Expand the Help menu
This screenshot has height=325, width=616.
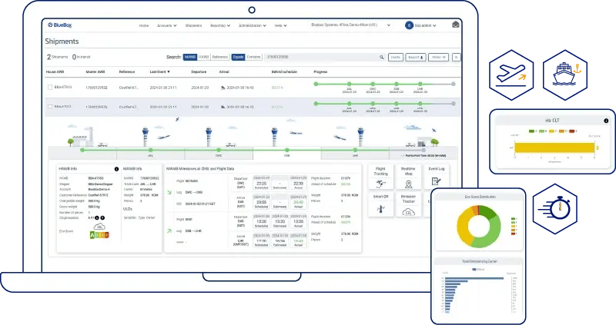(x=280, y=25)
